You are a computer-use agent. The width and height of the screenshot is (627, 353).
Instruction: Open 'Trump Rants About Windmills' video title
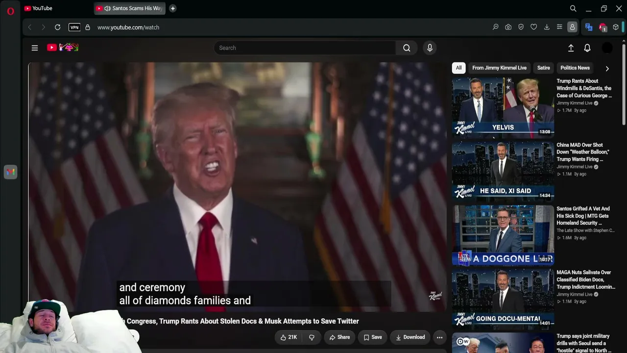584,88
